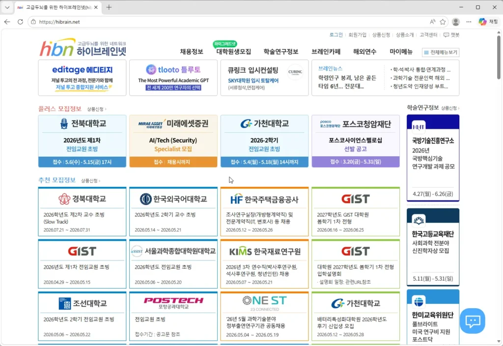Open the tab search dropdown arrow
503x346 pixels.
pos(7,7)
